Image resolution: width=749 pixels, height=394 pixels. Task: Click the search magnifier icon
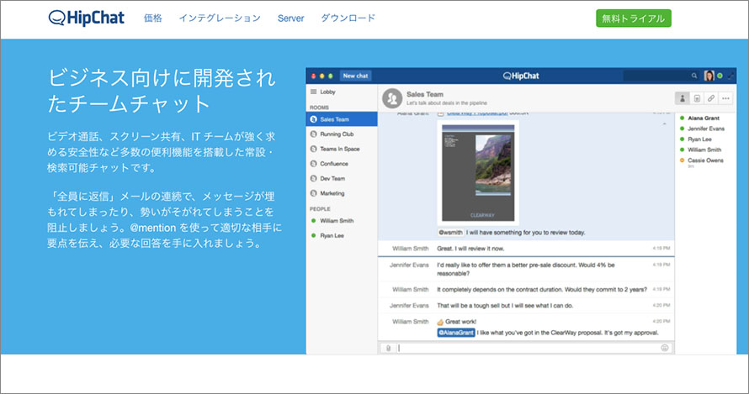[x=694, y=76]
